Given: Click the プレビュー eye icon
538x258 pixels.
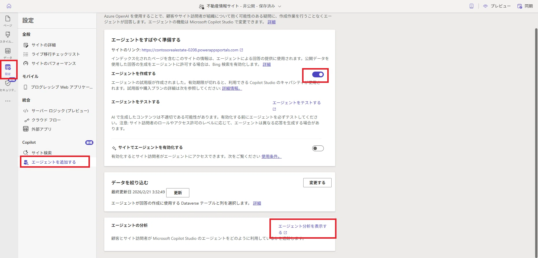Looking at the screenshot, I should tap(485, 6).
